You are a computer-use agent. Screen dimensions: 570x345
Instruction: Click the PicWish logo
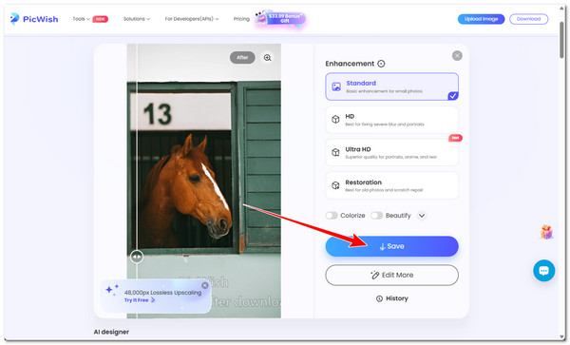[34, 19]
